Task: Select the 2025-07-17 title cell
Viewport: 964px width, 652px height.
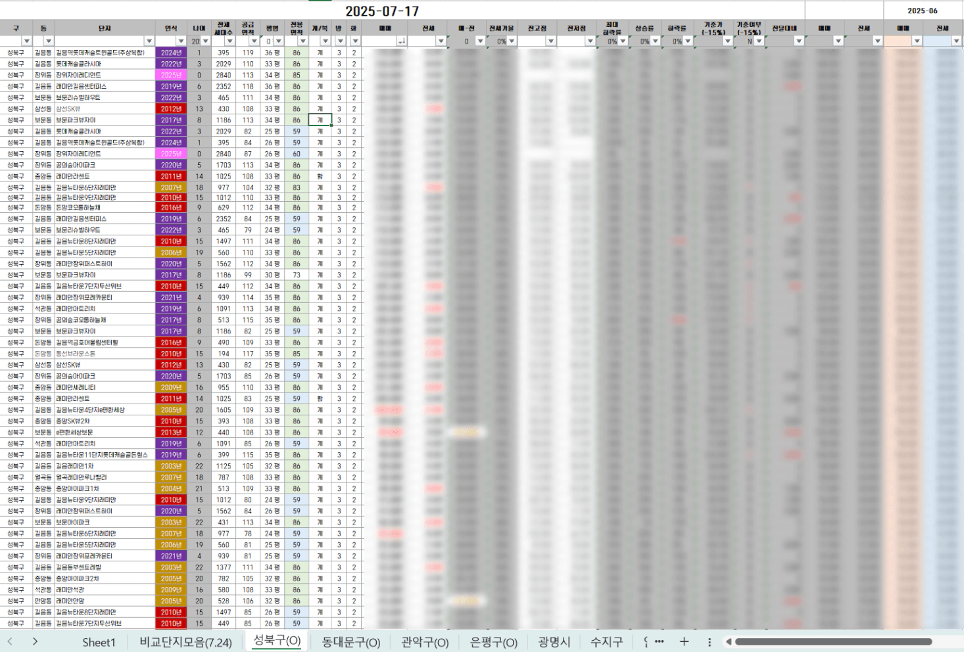Action: (x=383, y=11)
